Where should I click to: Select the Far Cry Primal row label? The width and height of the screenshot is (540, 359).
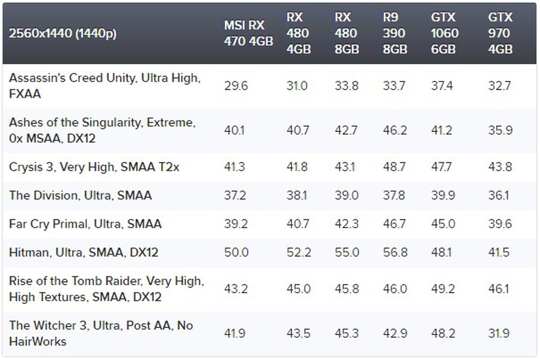85,224
